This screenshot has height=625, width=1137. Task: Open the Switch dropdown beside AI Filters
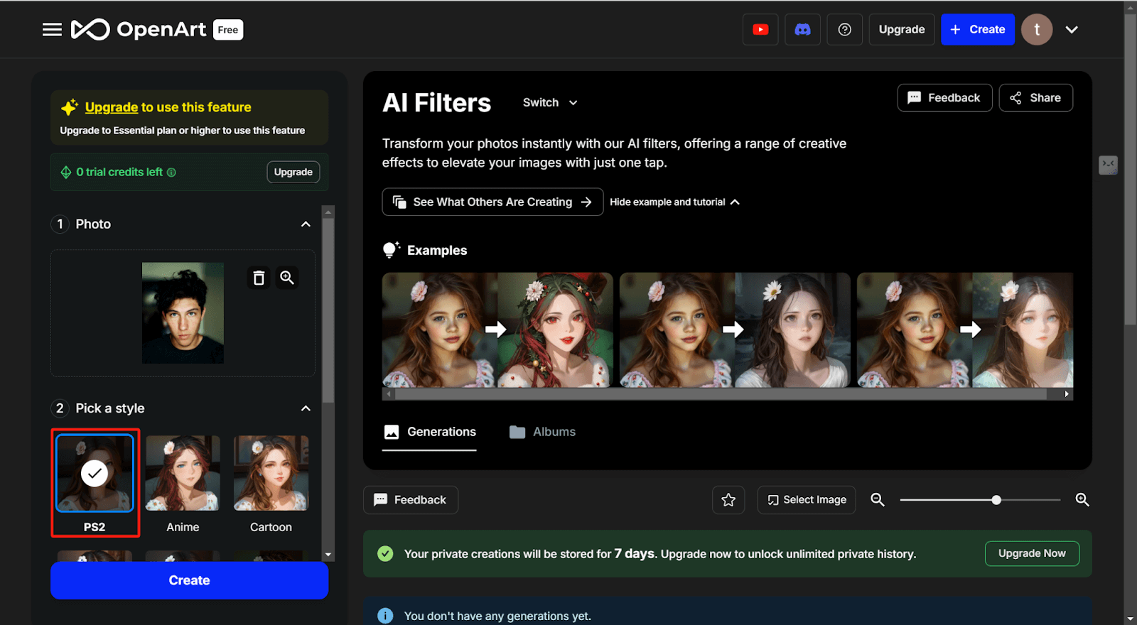tap(550, 103)
